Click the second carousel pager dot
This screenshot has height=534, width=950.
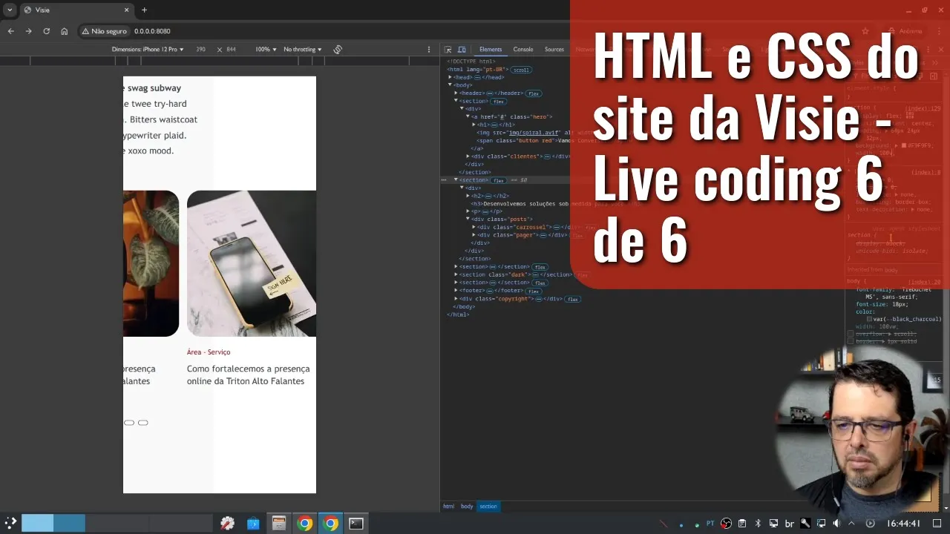pyautogui.click(x=143, y=423)
